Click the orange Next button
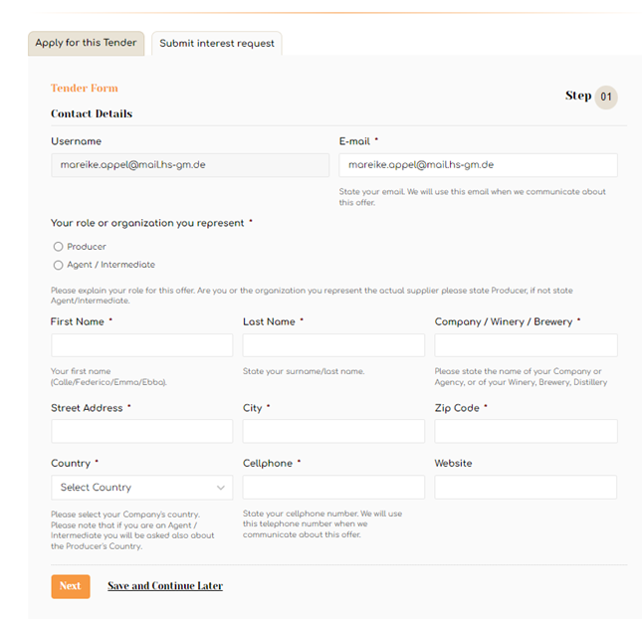 (x=71, y=586)
